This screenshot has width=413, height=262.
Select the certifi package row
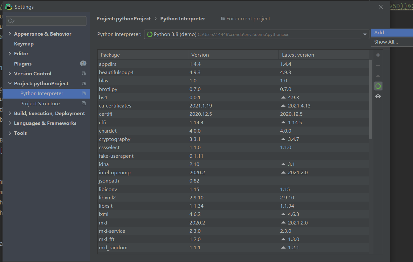(x=233, y=114)
